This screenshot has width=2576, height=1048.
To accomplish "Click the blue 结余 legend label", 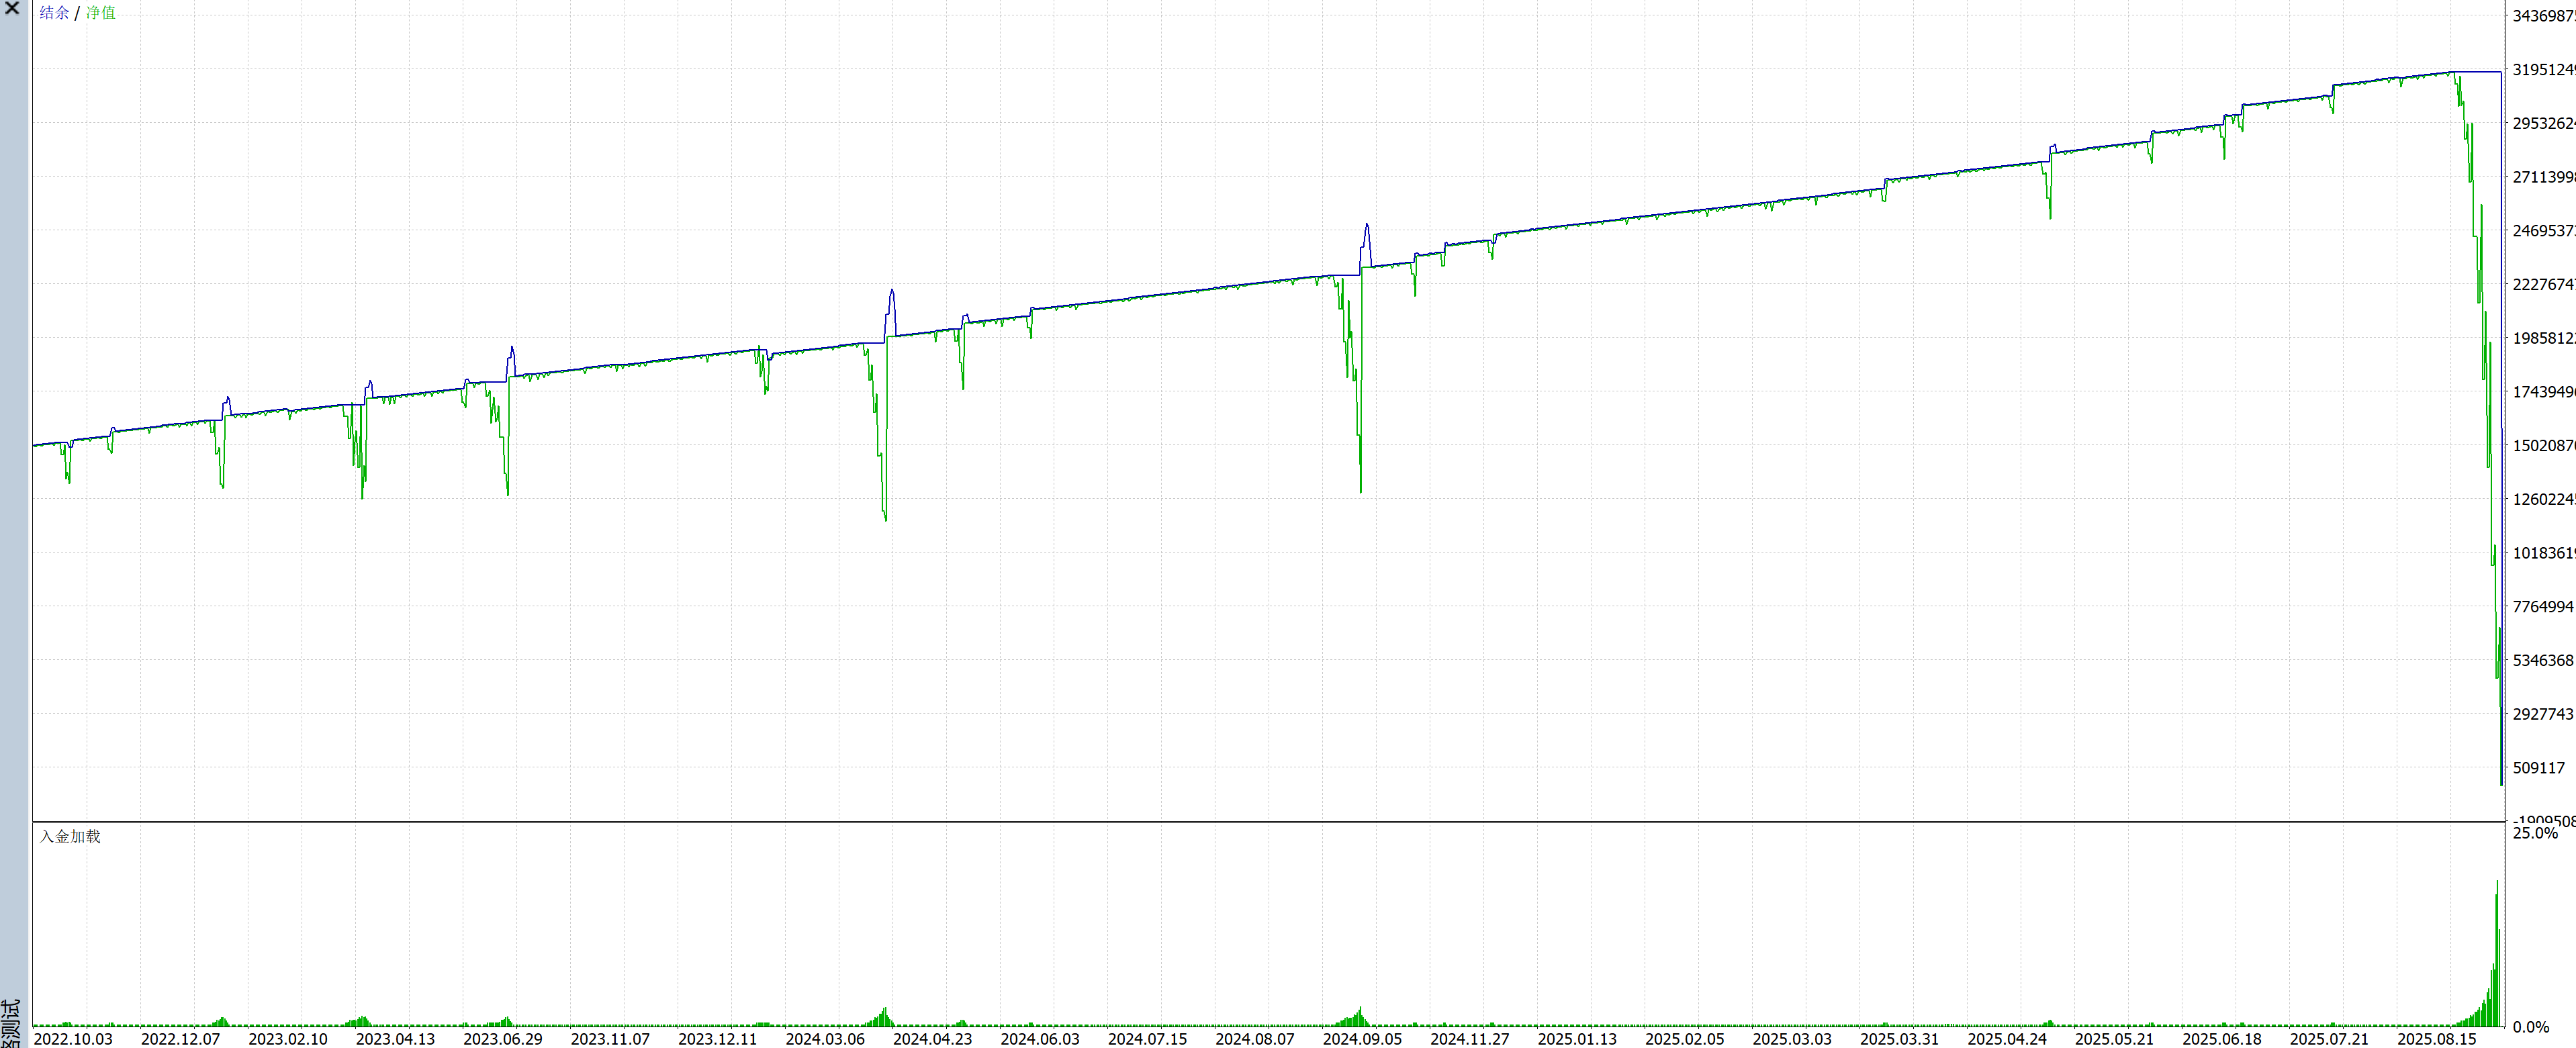I will point(54,13).
